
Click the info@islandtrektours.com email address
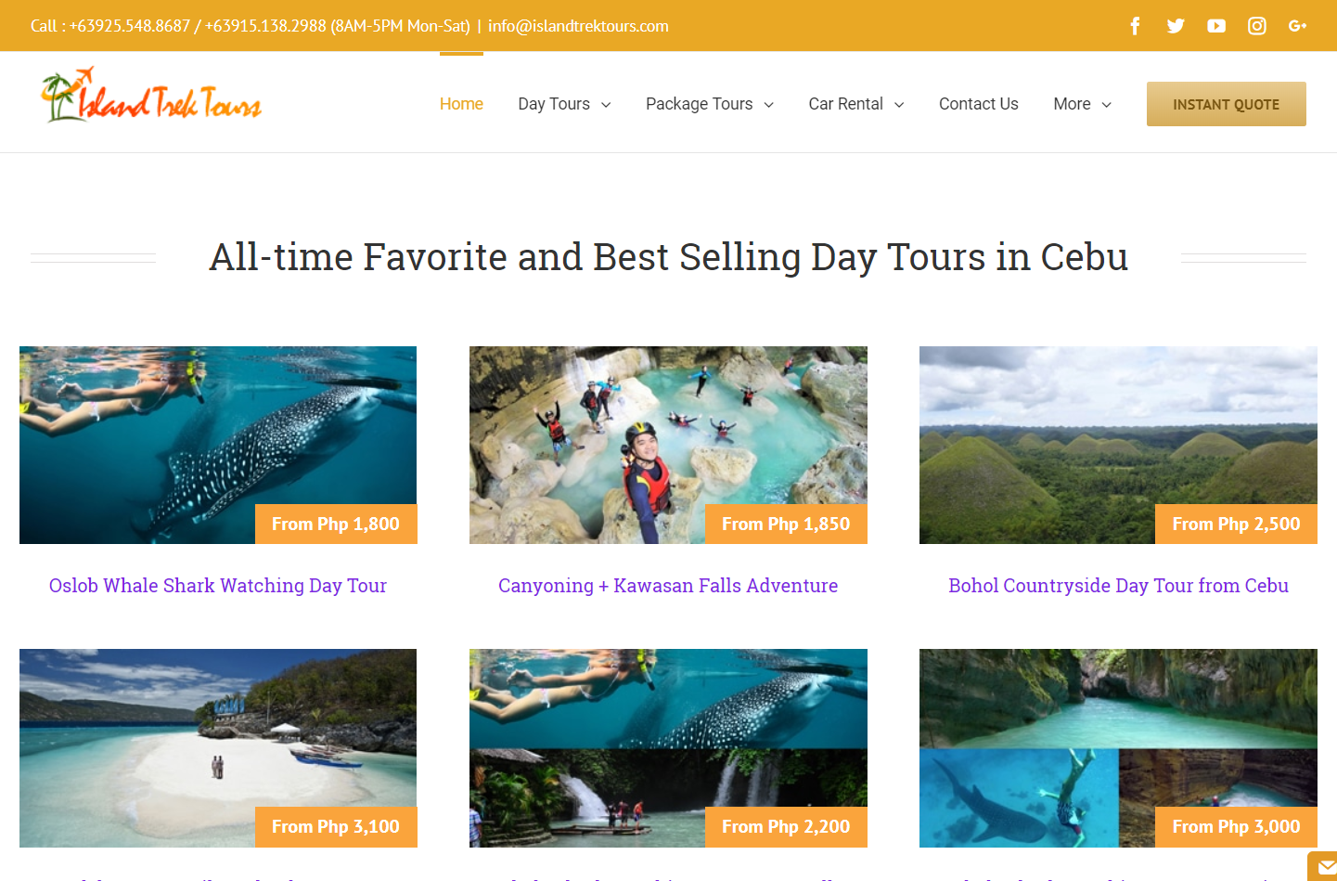pyautogui.click(x=578, y=26)
